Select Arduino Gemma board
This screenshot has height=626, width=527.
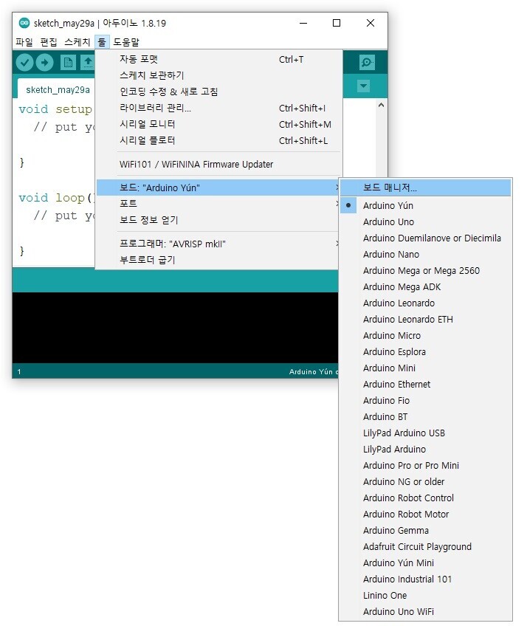point(426,531)
